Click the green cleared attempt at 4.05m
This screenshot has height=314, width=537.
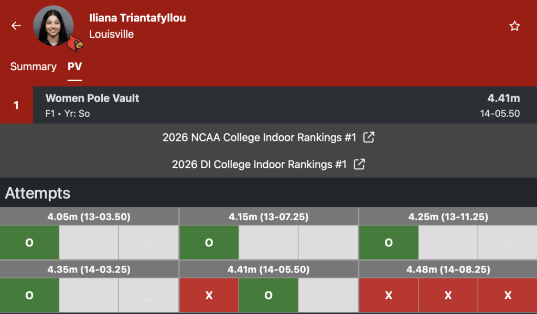pyautogui.click(x=29, y=243)
